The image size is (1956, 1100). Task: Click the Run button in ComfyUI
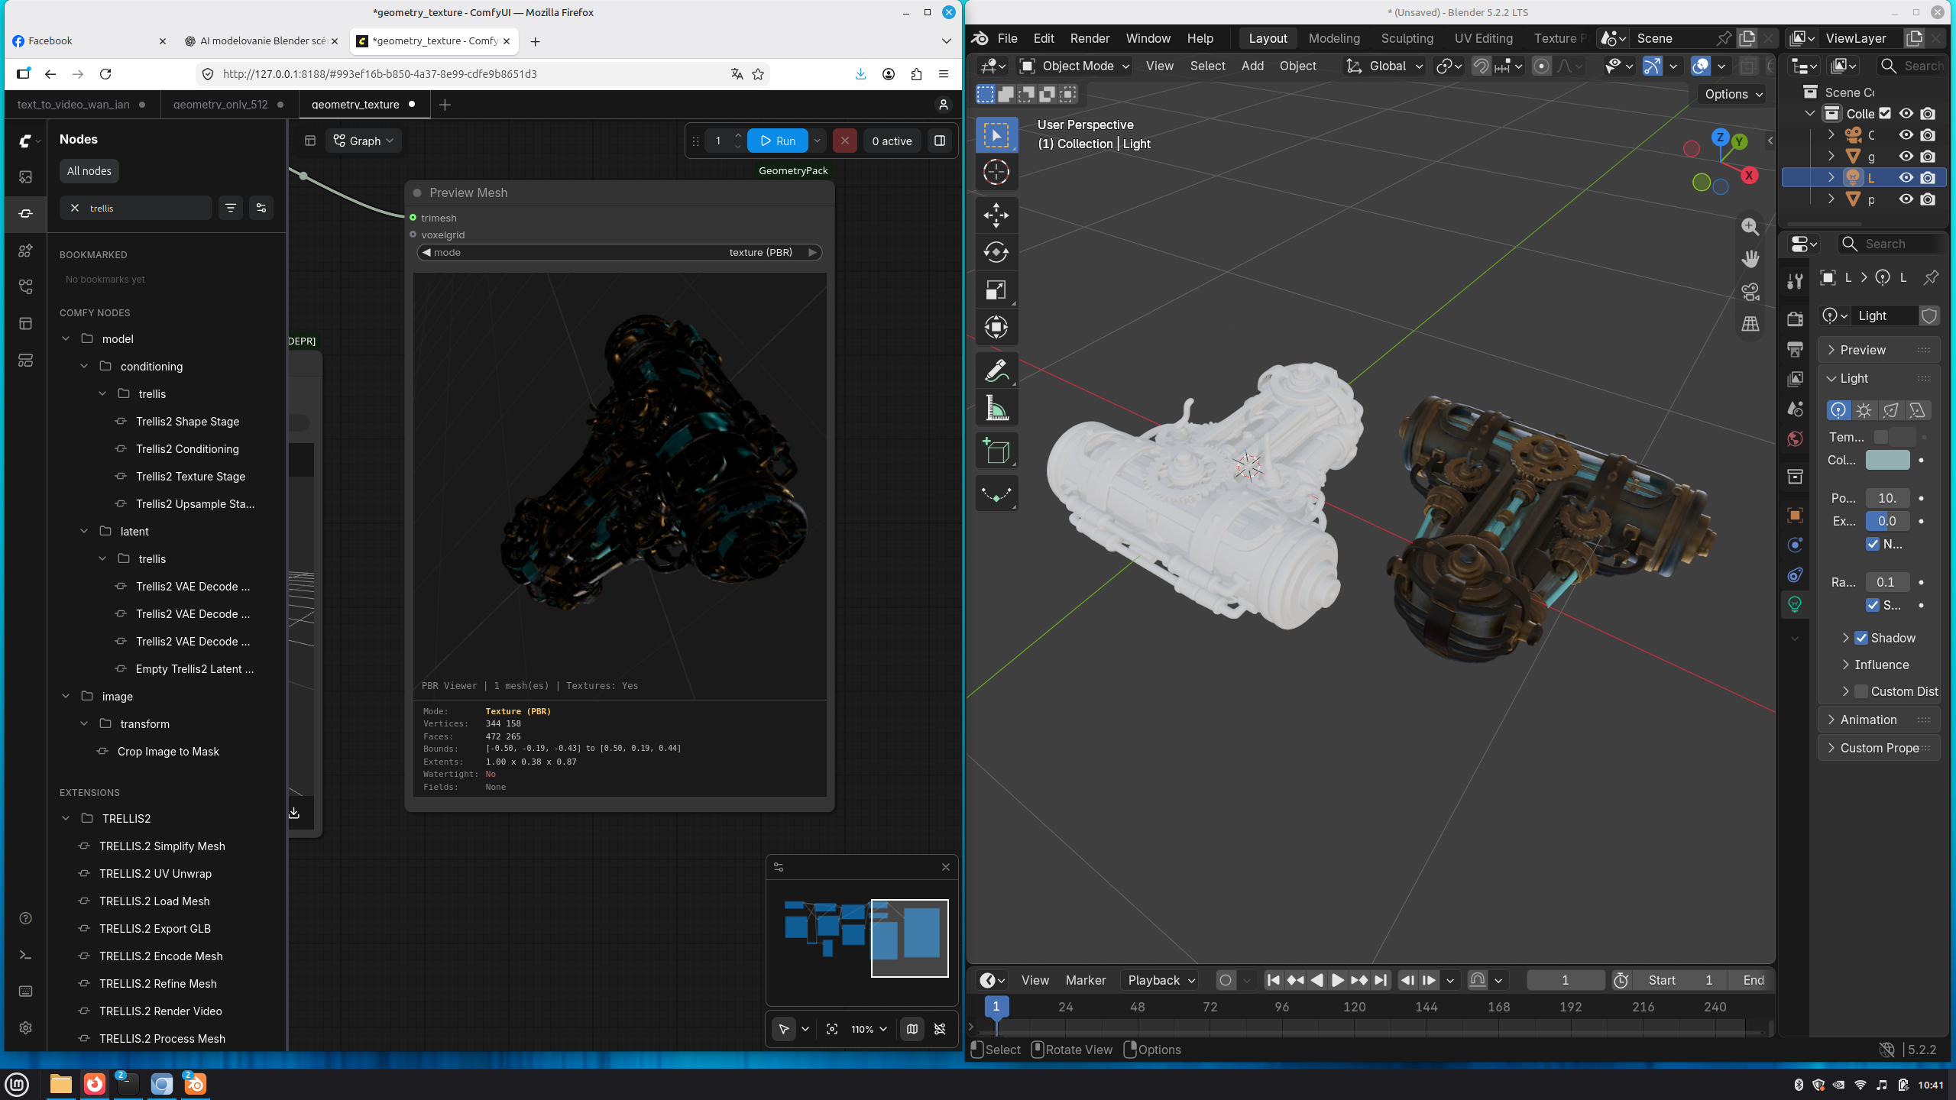pyautogui.click(x=777, y=141)
